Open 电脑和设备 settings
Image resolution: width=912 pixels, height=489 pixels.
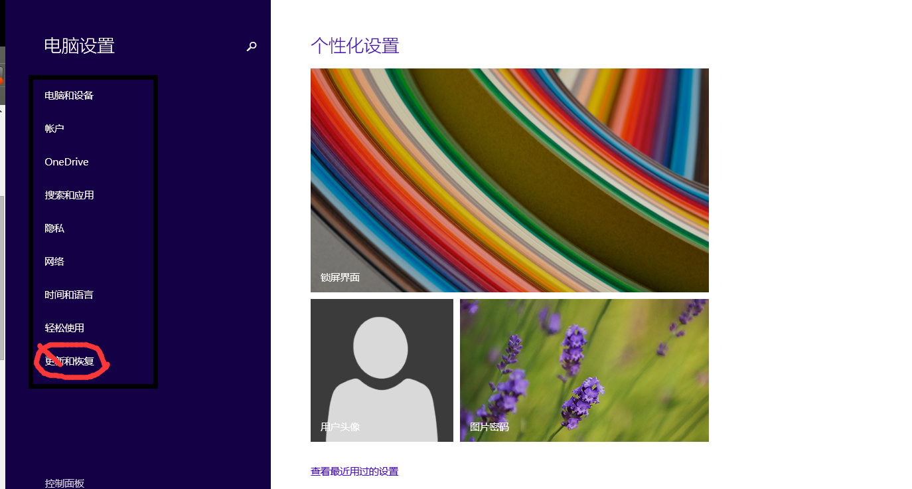click(x=69, y=96)
